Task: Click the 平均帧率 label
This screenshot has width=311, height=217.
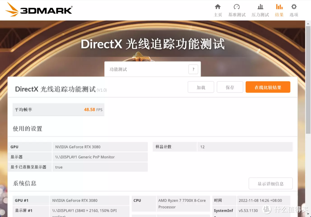Action: coord(23,110)
